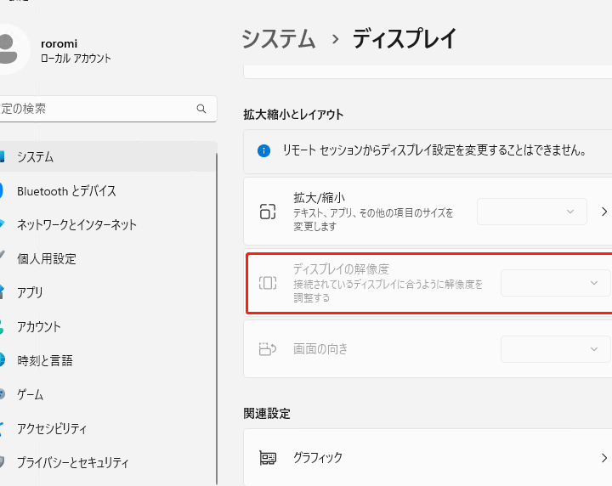Click the システム breadcrumb link
The height and width of the screenshot is (486, 612).
click(x=279, y=39)
